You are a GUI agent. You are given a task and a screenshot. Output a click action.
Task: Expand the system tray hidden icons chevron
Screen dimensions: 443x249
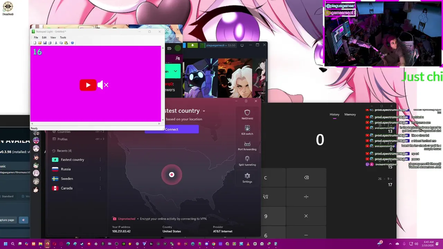point(390,244)
